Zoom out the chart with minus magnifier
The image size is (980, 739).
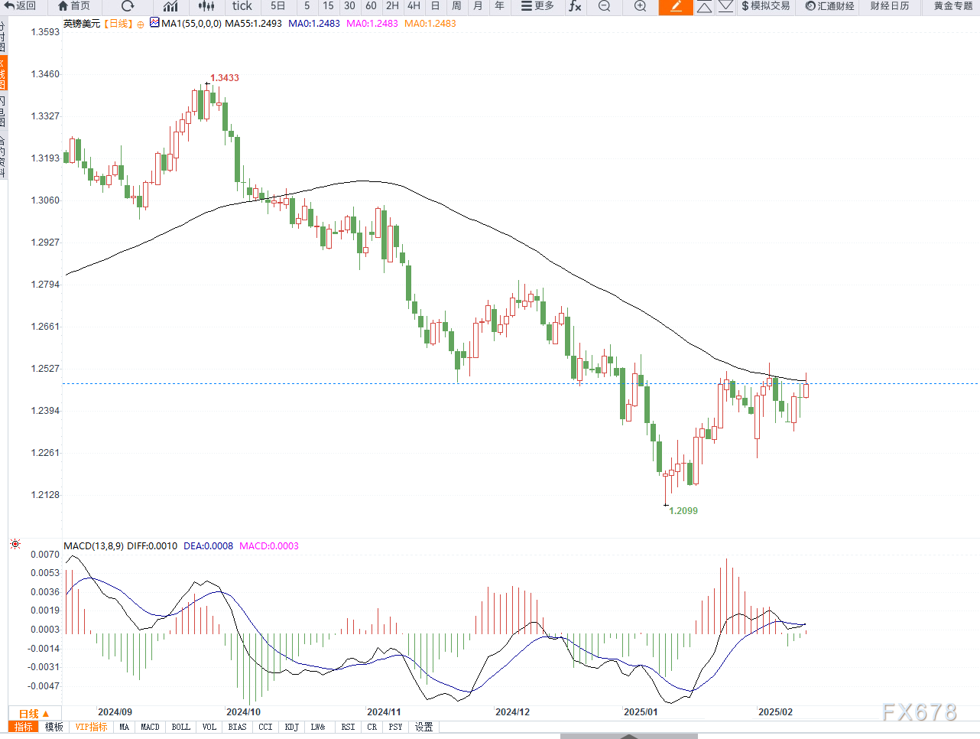click(x=604, y=6)
